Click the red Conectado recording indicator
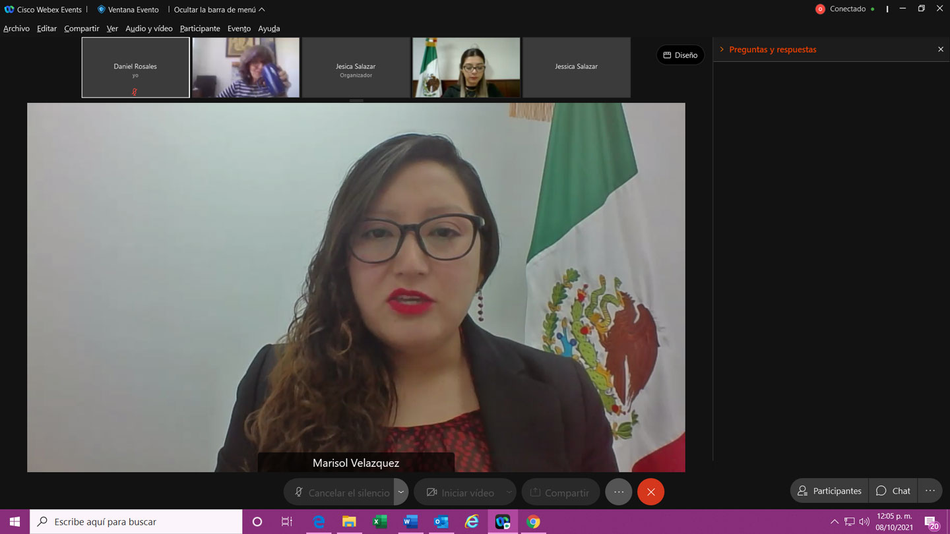950x534 pixels. [820, 9]
